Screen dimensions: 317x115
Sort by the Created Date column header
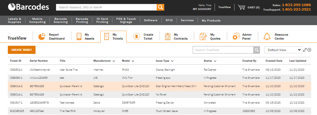tap(274, 61)
